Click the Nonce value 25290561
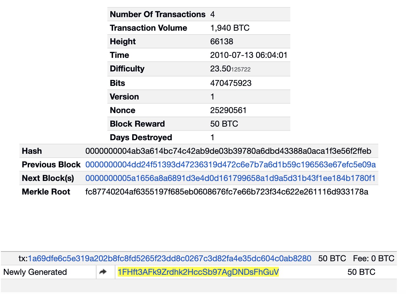This screenshot has height=294, width=406. pos(228,110)
